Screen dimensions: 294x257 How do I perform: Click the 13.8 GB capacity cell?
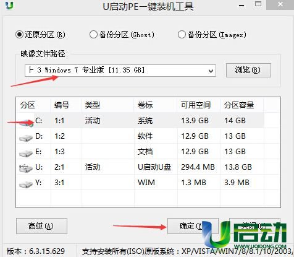[238, 167]
